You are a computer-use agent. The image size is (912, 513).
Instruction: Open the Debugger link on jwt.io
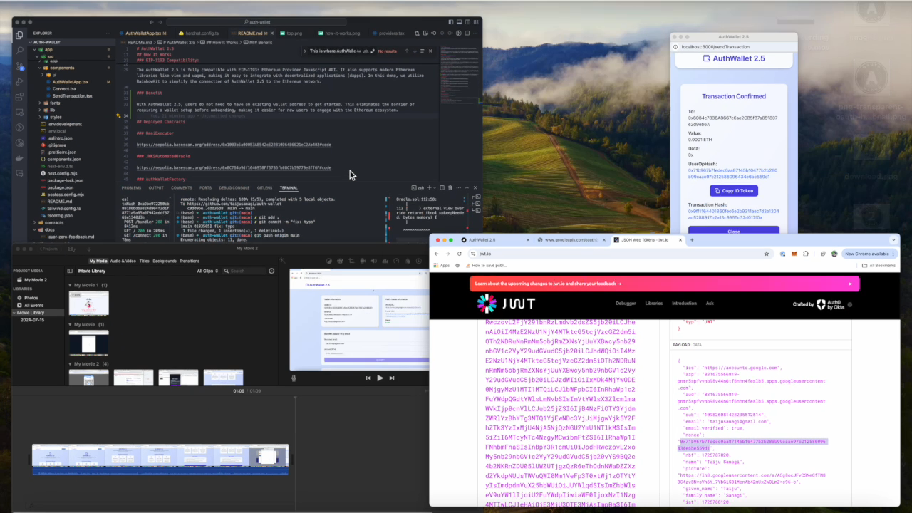click(x=626, y=304)
